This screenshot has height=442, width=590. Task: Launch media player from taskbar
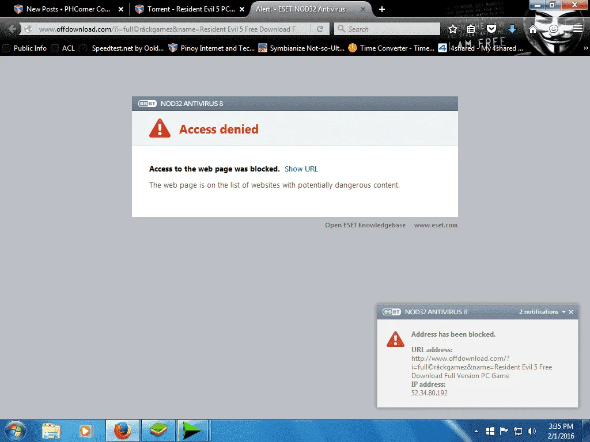(85, 431)
